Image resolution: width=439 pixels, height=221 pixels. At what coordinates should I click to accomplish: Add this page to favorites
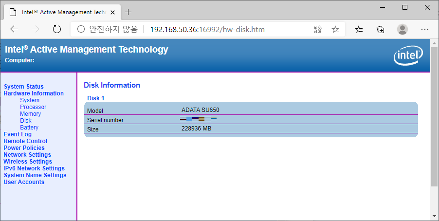[335, 29]
